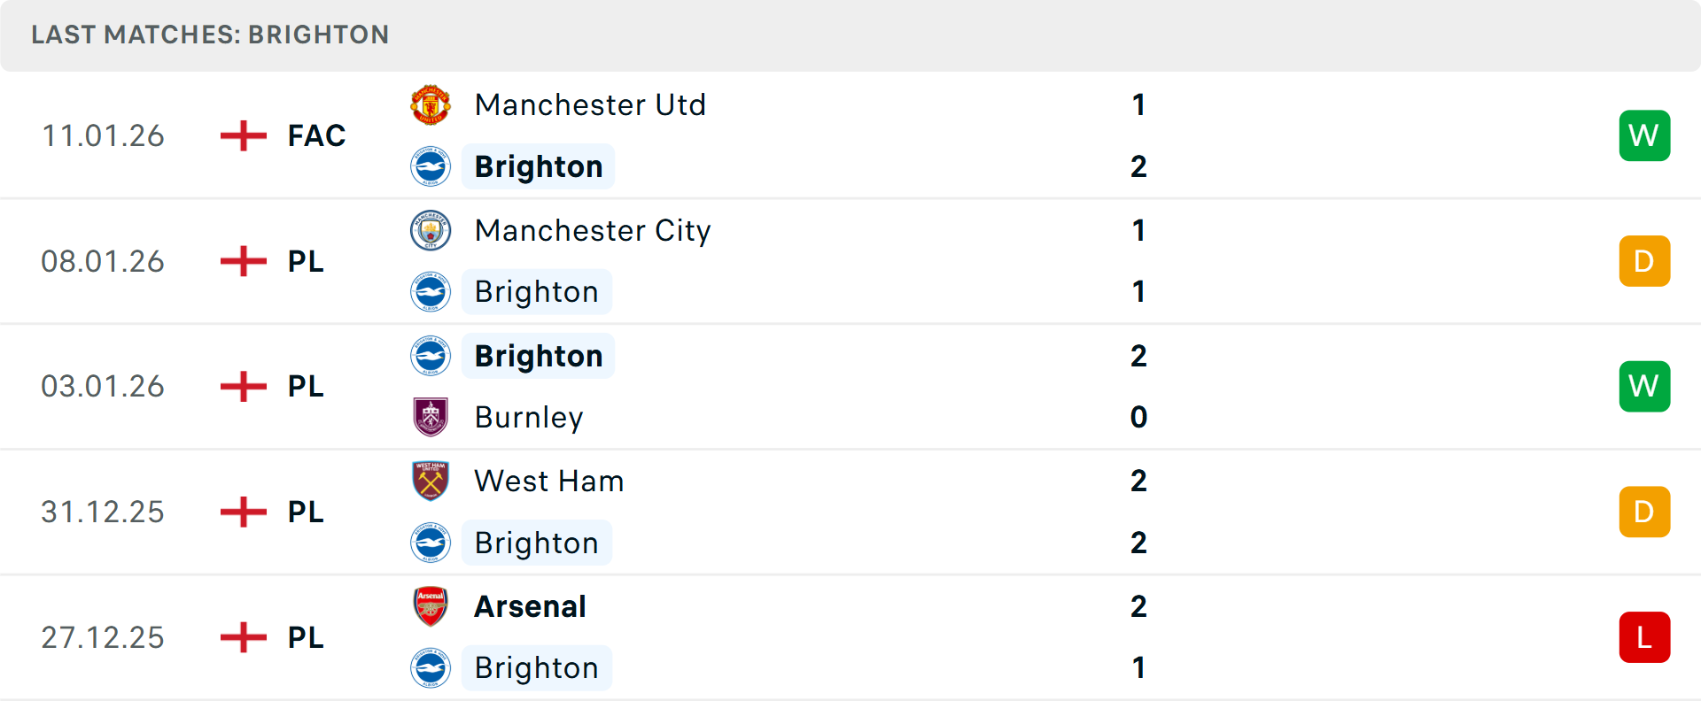Click the Last Matches: Brighton header
Image resolution: width=1701 pixels, height=701 pixels.
coord(210,35)
